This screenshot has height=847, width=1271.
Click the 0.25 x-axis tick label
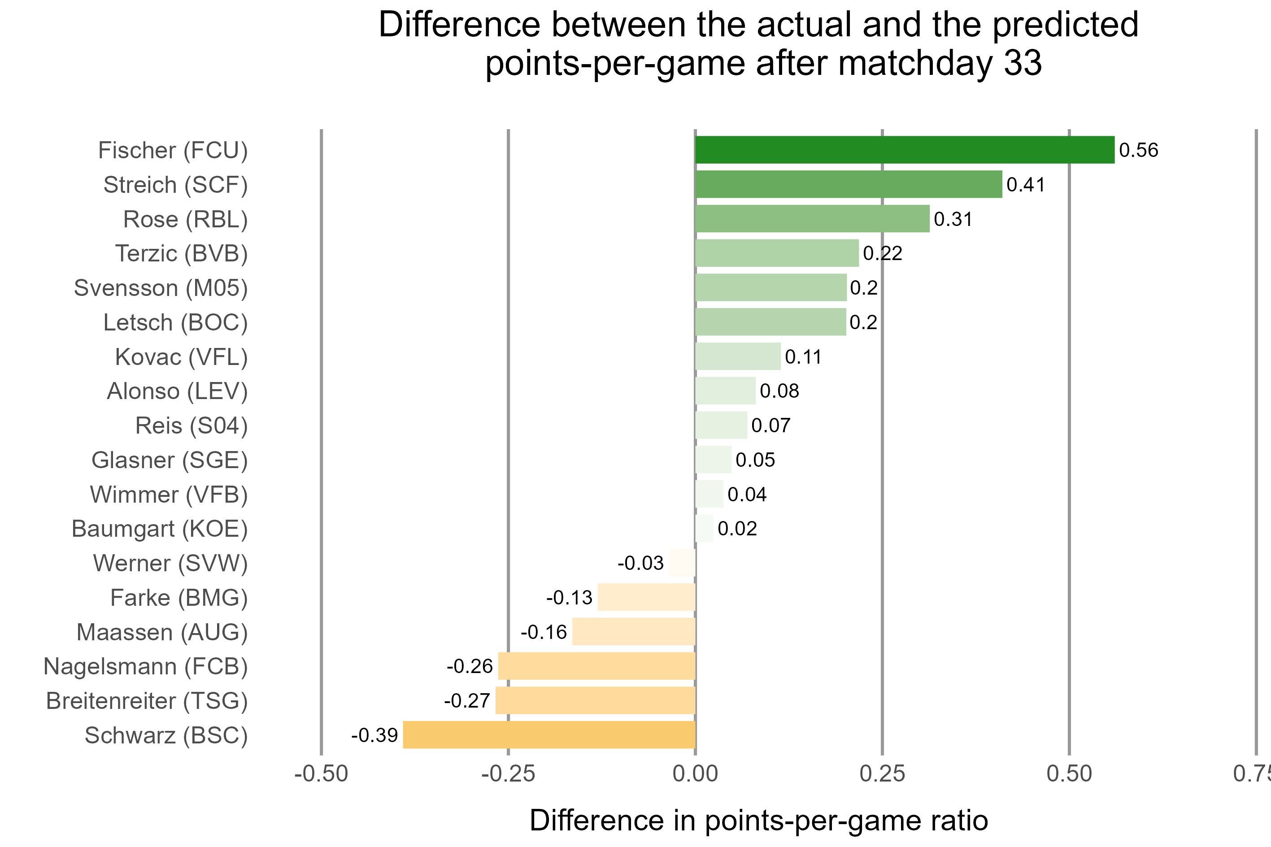882,774
